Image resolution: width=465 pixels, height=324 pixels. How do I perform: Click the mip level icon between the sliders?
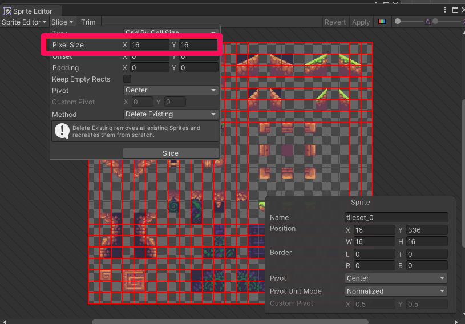click(x=428, y=21)
